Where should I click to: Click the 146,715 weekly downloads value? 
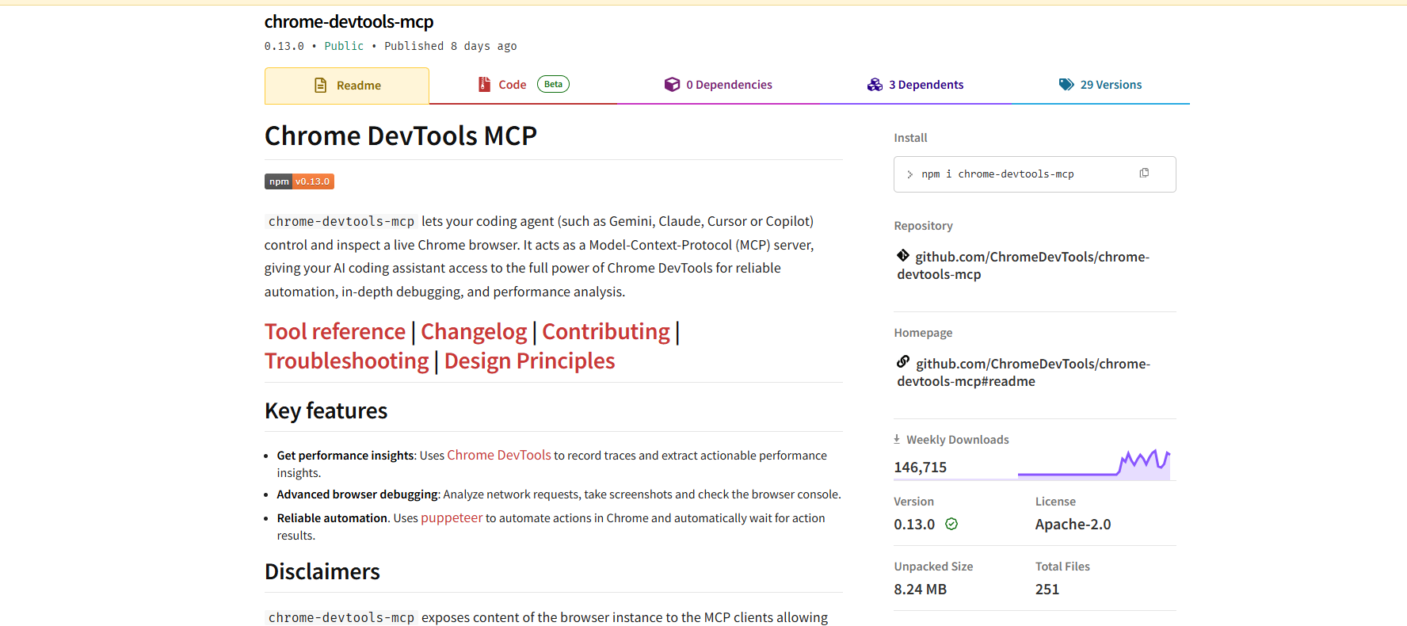pos(921,468)
